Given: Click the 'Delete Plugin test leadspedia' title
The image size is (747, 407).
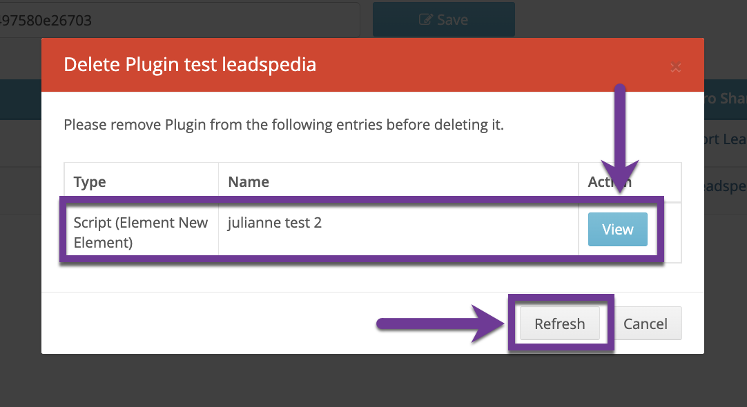Looking at the screenshot, I should (190, 65).
